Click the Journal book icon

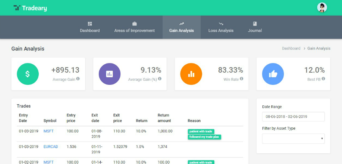(x=255, y=24)
